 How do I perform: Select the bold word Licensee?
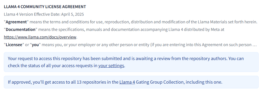tap(14, 45)
